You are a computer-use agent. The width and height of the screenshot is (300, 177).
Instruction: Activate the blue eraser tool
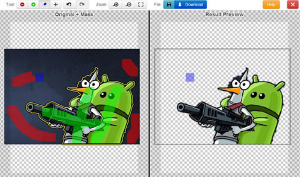click(45, 4)
